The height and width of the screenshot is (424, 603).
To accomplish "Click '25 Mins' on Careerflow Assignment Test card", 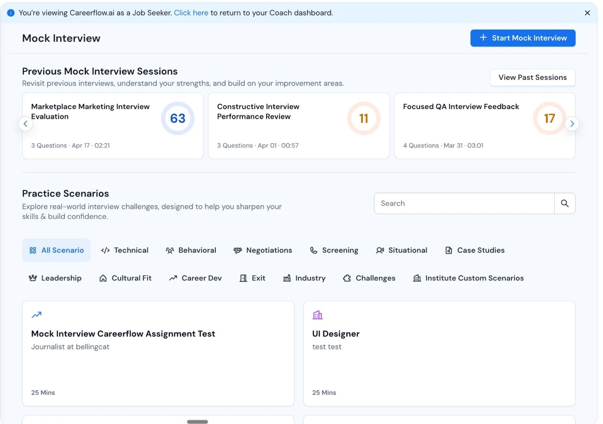I will 43,393.
